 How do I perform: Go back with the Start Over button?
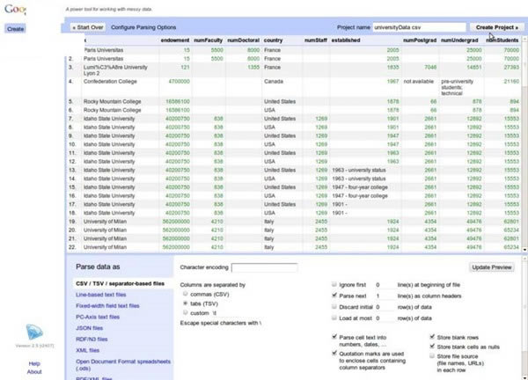pos(88,27)
